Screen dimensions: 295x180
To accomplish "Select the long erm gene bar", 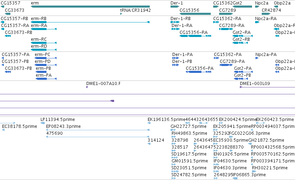I will 90,7.
